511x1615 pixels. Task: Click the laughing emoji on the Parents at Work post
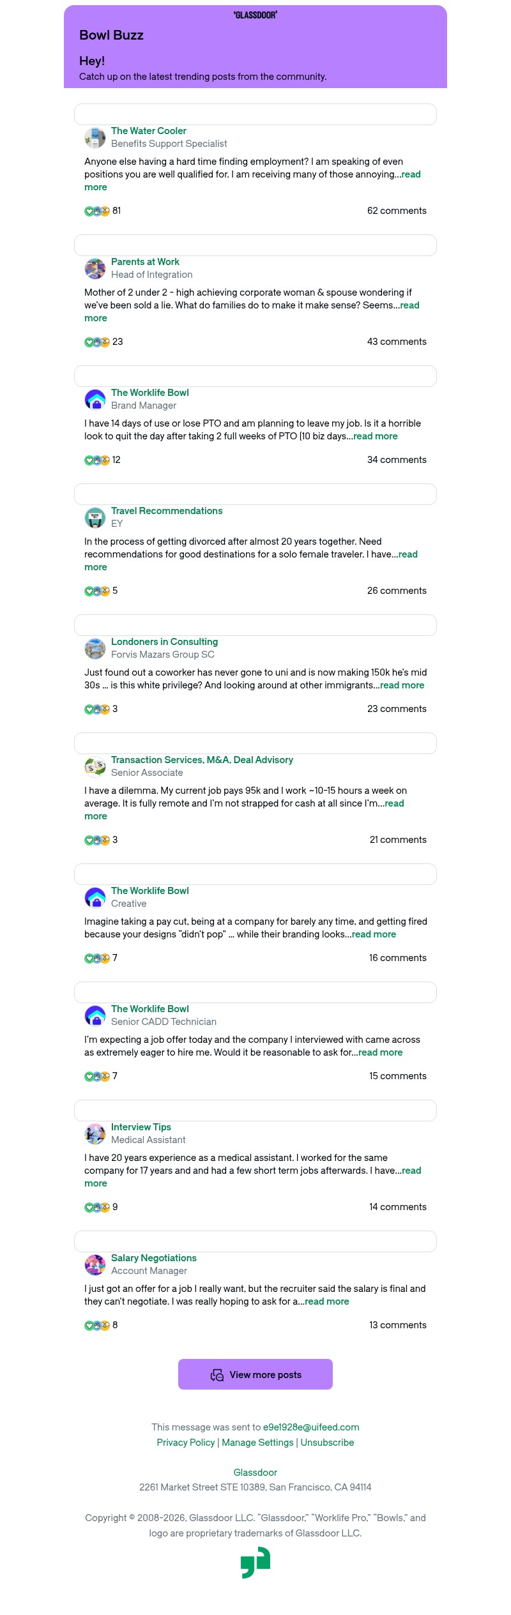click(x=96, y=342)
